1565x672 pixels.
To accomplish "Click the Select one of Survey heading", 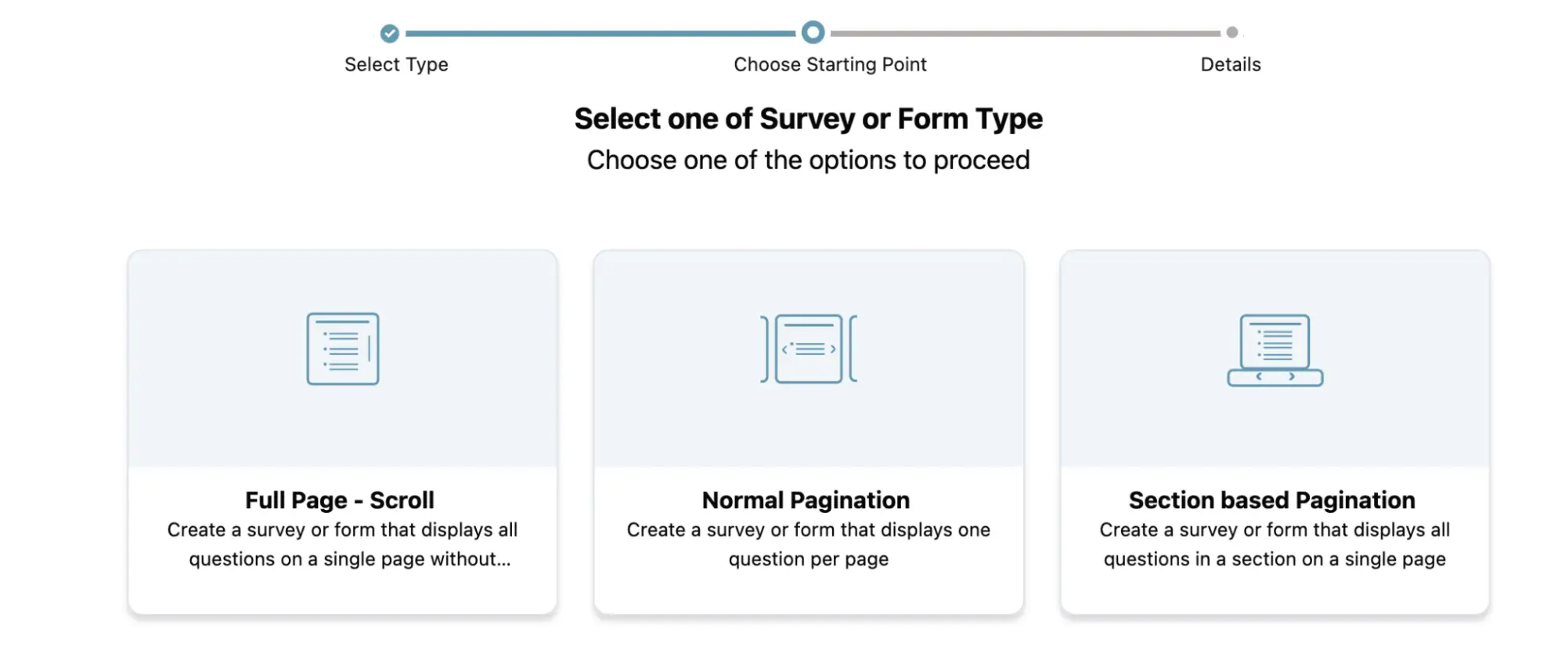I will [x=808, y=119].
